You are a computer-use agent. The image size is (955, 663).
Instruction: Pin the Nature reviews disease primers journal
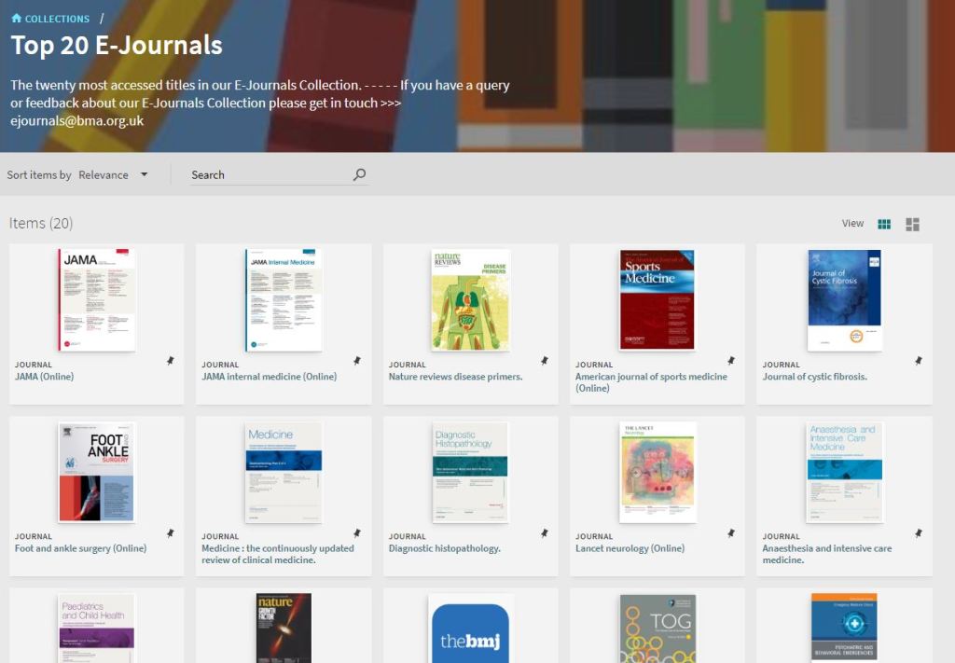[545, 361]
